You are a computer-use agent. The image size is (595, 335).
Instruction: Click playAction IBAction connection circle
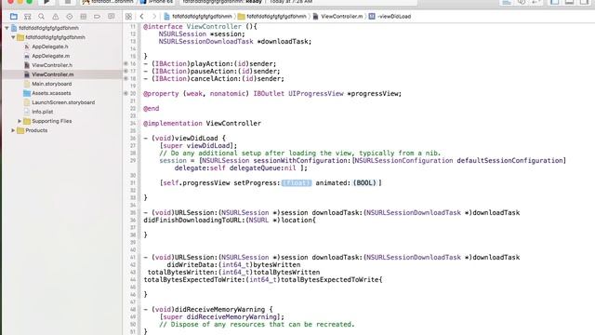126,64
